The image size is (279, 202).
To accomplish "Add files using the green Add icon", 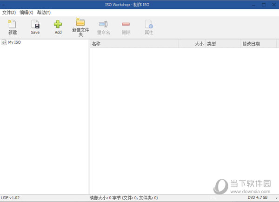I will [x=58, y=24].
